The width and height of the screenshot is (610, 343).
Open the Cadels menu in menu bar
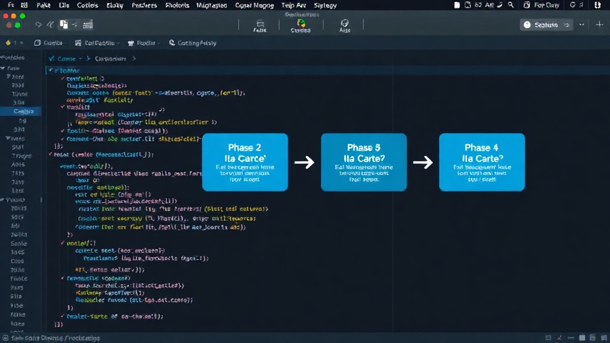point(88,5)
